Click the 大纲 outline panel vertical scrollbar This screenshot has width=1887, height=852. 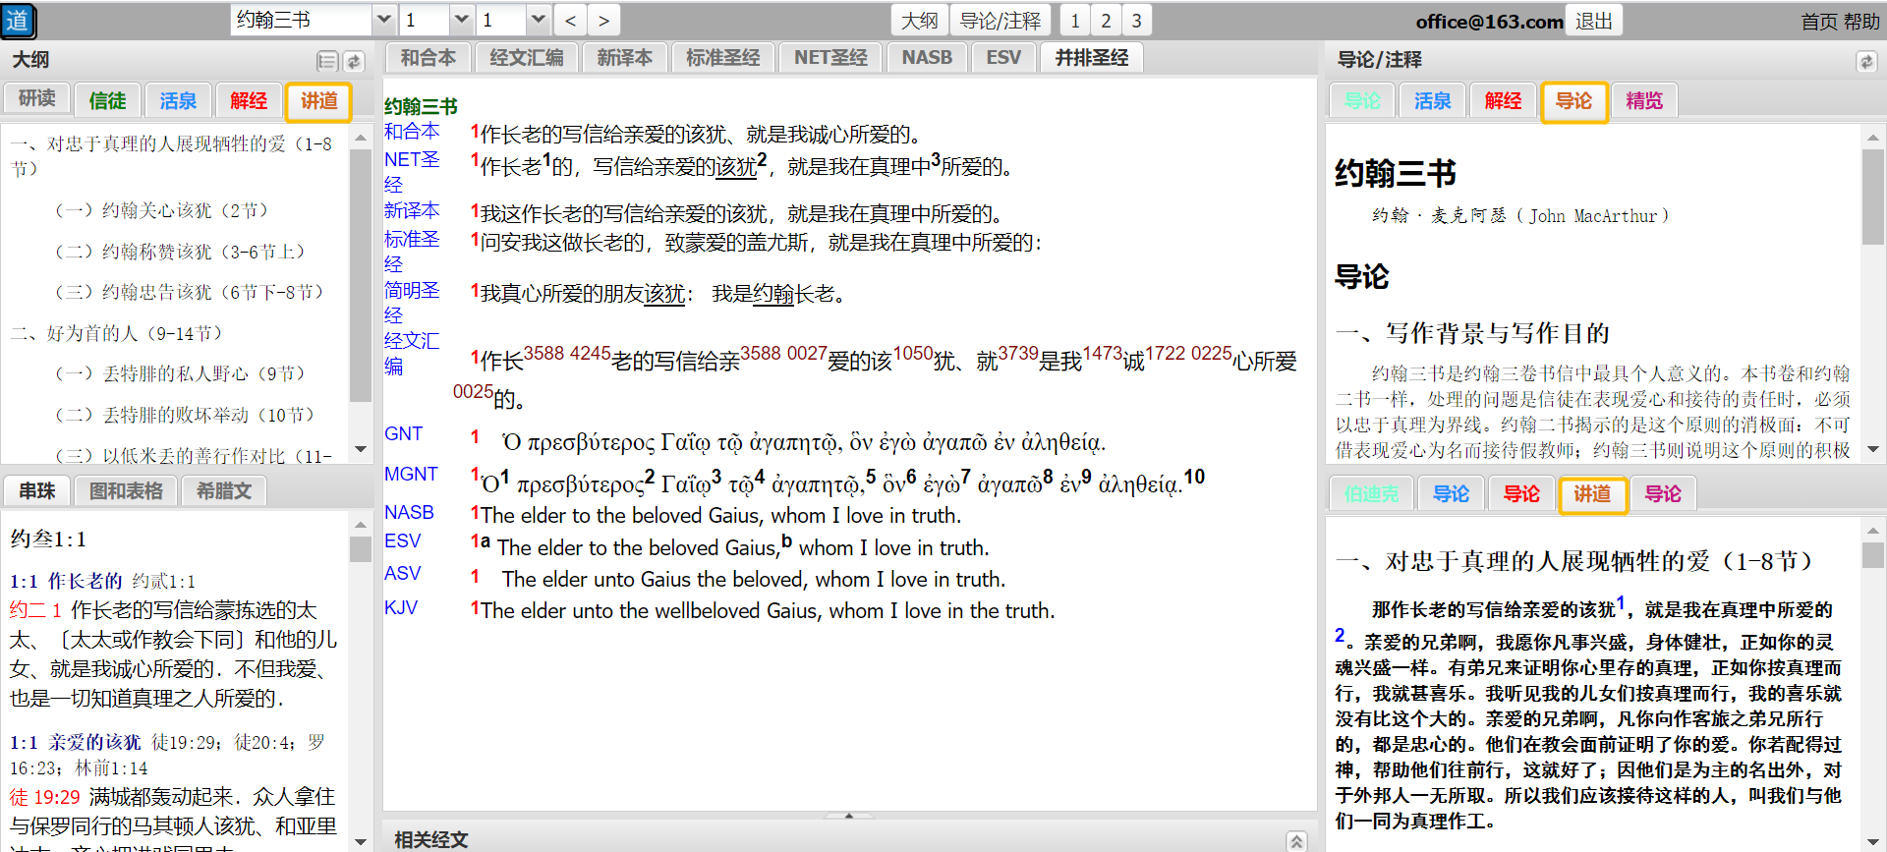pyautogui.click(x=360, y=295)
